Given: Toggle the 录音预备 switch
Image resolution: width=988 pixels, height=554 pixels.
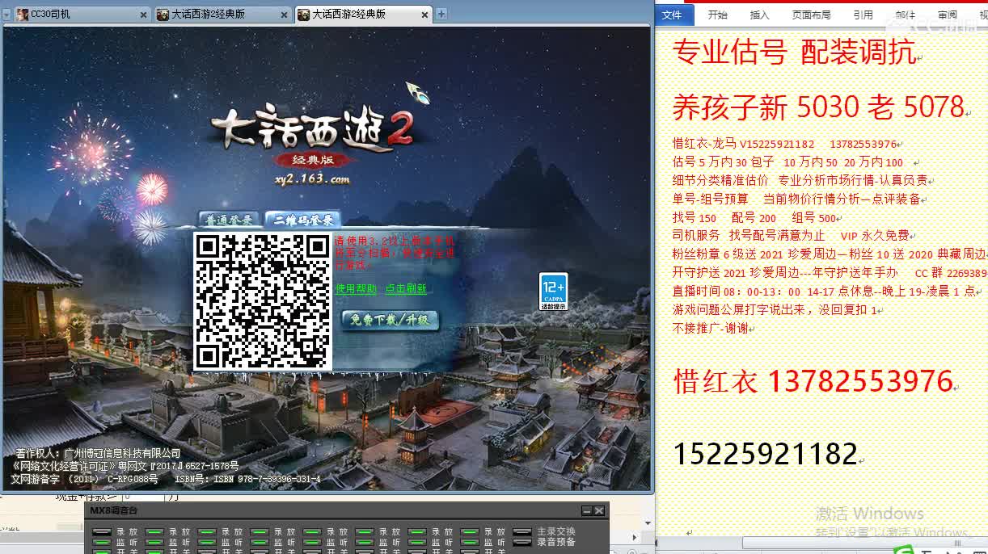Looking at the screenshot, I should pos(522,543).
